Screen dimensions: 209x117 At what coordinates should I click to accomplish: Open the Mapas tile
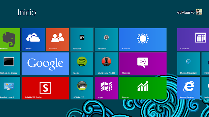point(106,88)
